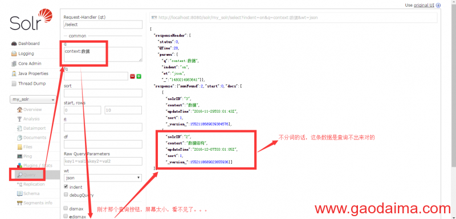The width and height of the screenshot is (456, 219).
Task: Open the wt format dropdown showing json
Action: [103, 178]
